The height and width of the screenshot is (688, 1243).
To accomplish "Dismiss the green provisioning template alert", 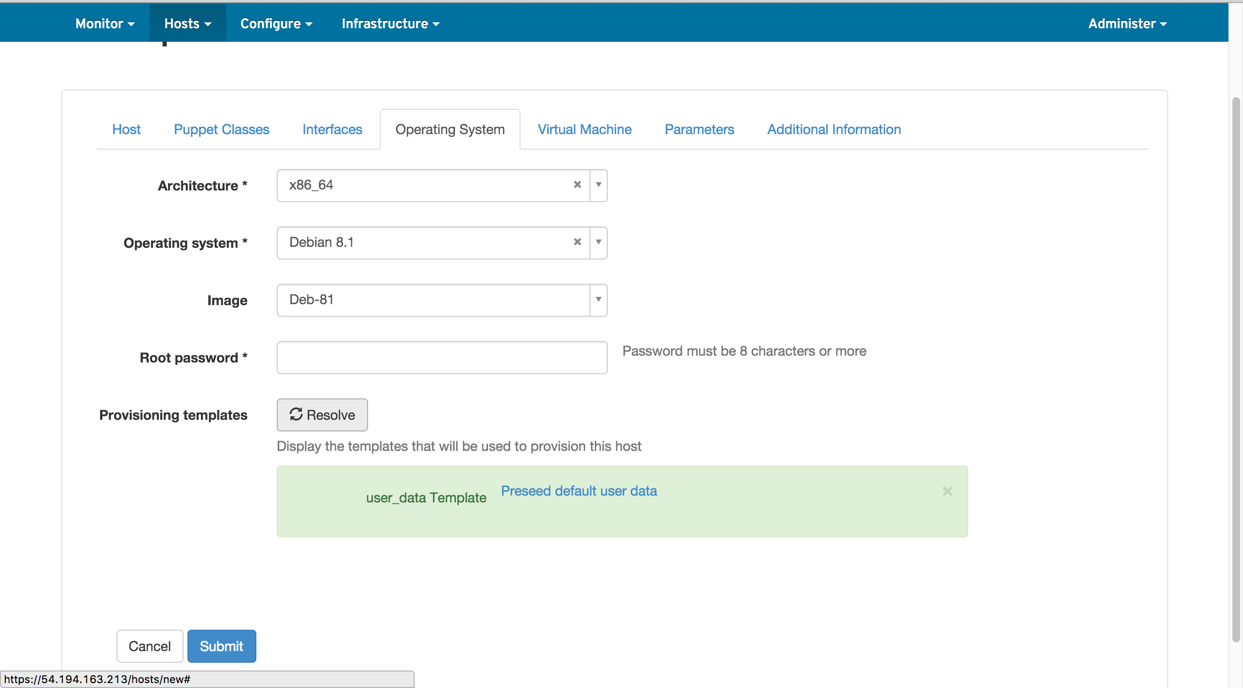I will [x=947, y=491].
